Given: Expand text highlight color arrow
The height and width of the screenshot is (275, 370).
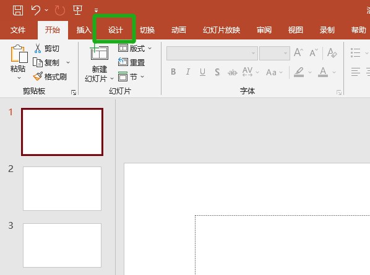Looking at the screenshot, I should tap(310, 72).
